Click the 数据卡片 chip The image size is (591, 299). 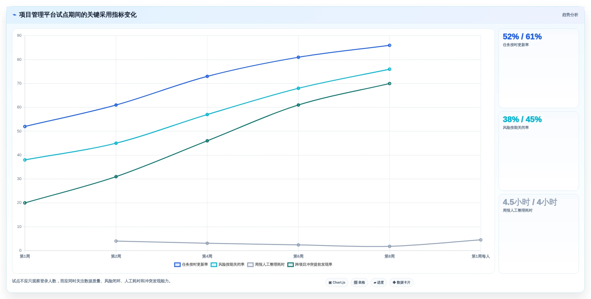pyautogui.click(x=402, y=283)
